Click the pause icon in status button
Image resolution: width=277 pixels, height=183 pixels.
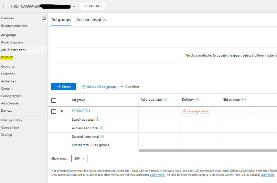coord(85,6)
